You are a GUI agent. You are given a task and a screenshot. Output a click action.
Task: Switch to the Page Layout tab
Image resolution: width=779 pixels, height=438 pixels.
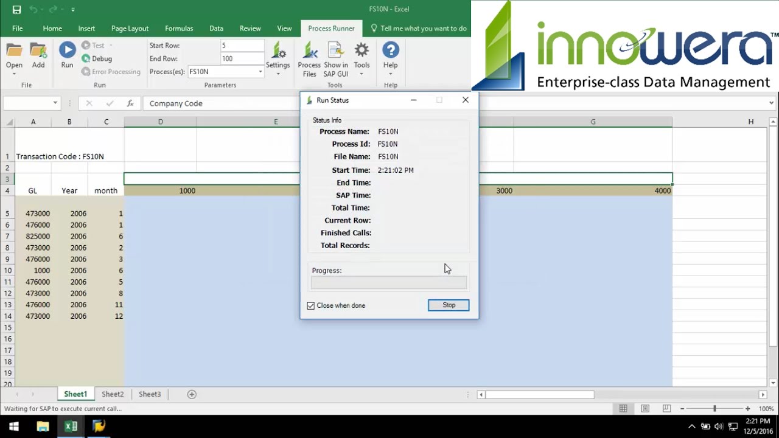(130, 29)
